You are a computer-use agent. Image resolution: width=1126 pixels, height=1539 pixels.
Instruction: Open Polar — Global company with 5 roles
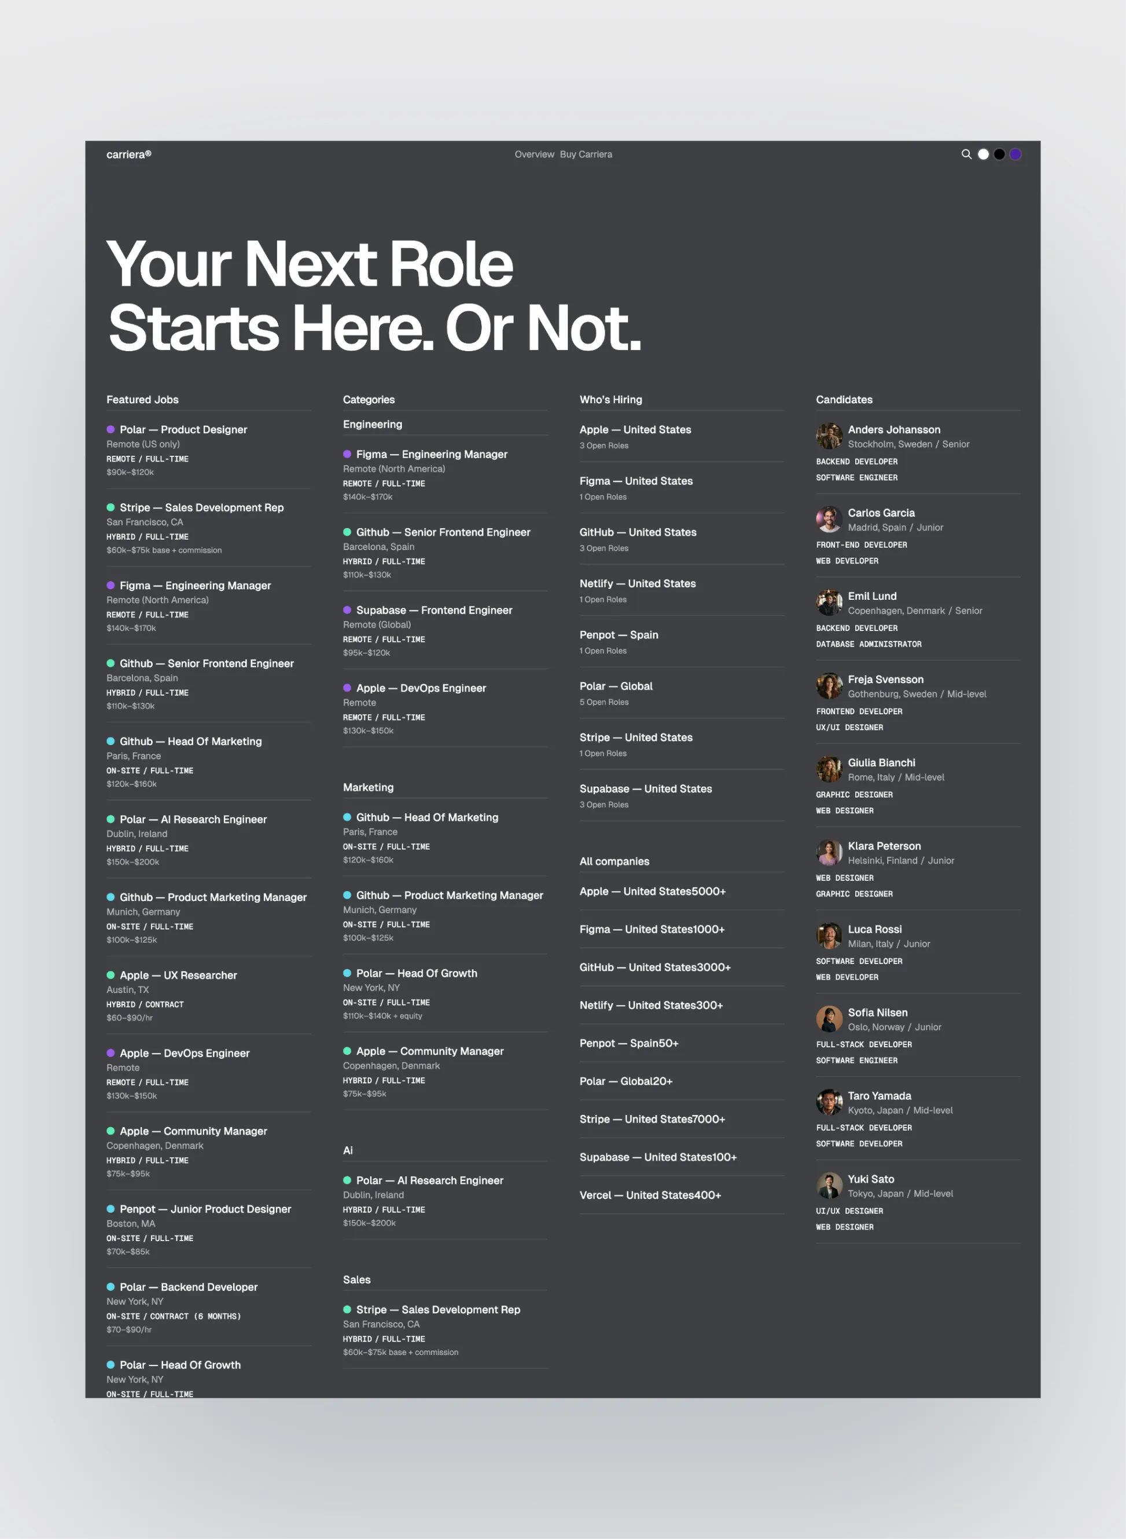pos(616,686)
